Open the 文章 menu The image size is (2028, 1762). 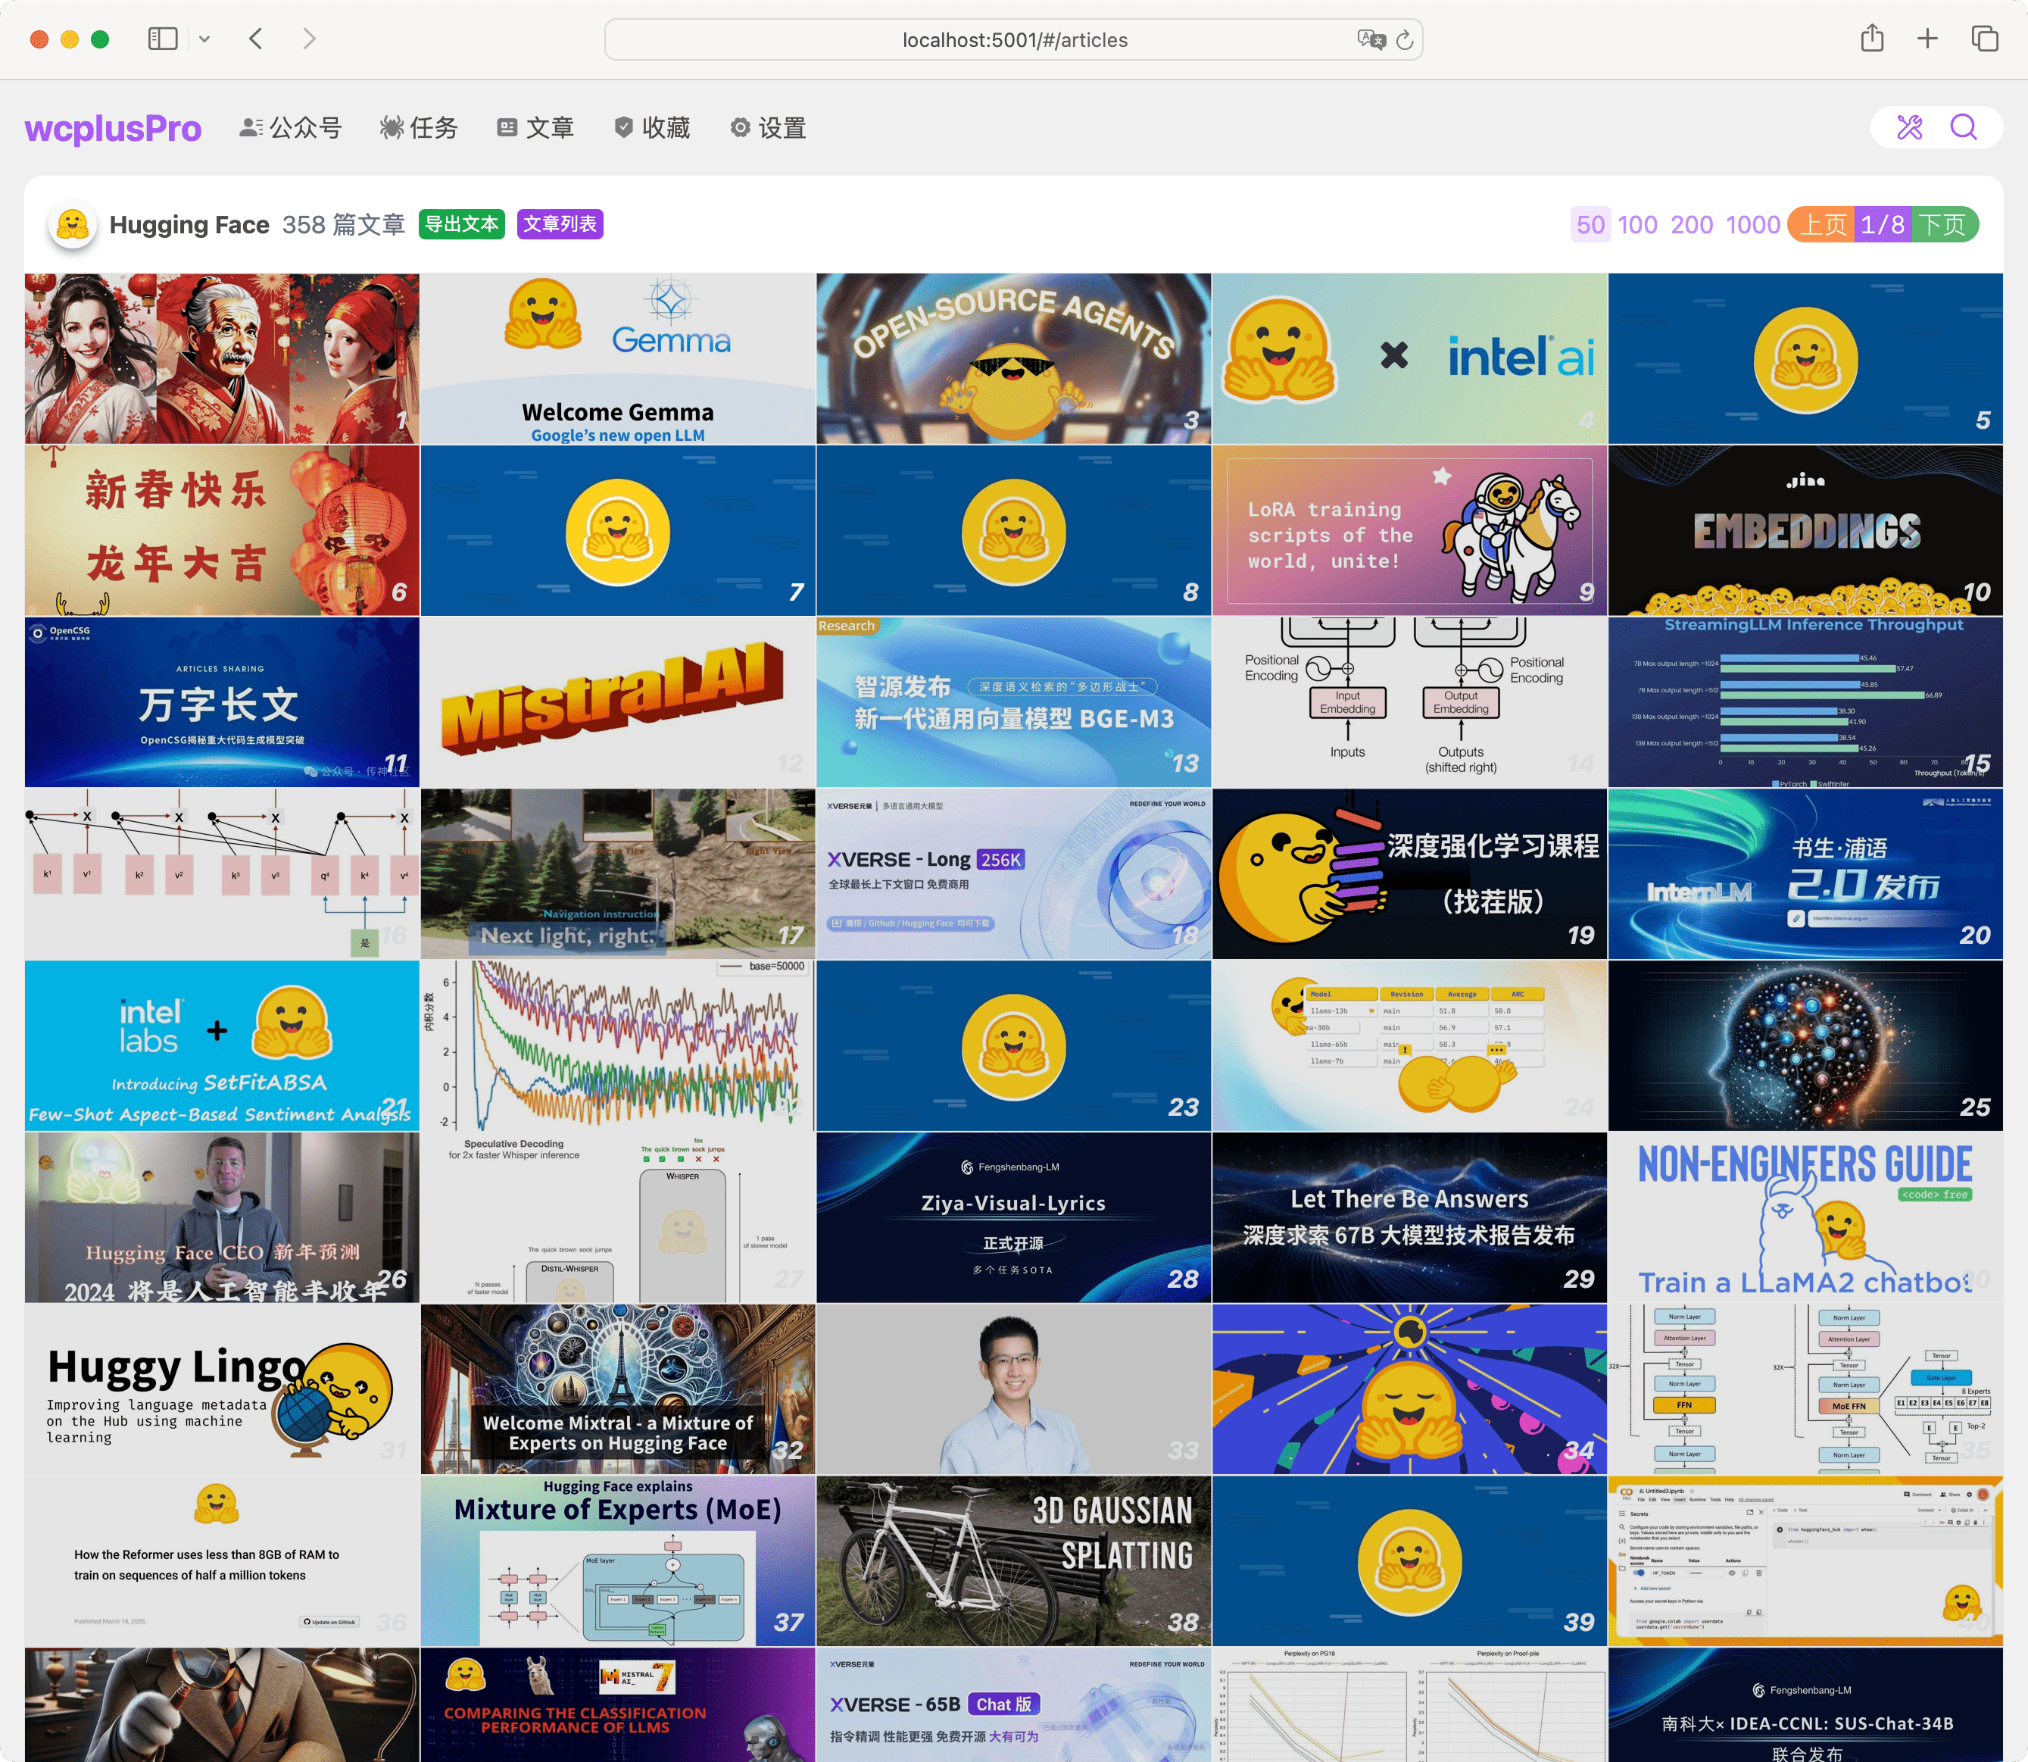tap(535, 128)
